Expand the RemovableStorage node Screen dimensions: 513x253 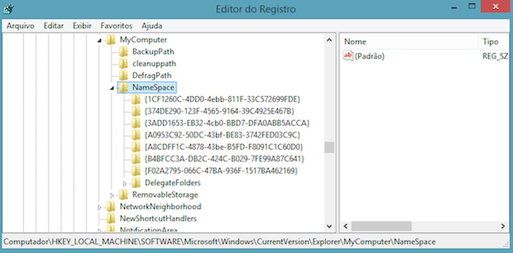(x=112, y=195)
